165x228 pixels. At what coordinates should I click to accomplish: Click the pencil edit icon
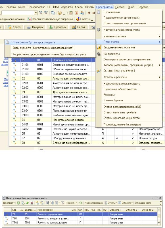27,203
